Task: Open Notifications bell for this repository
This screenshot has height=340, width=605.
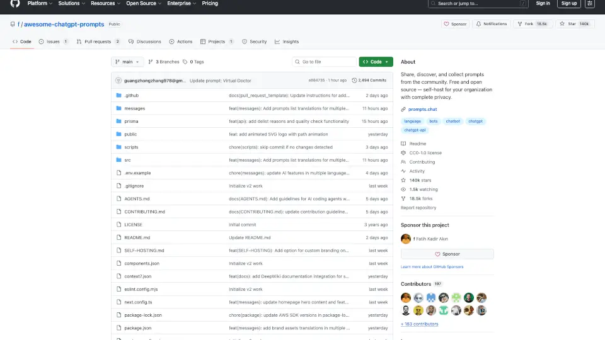Action: coord(492,24)
